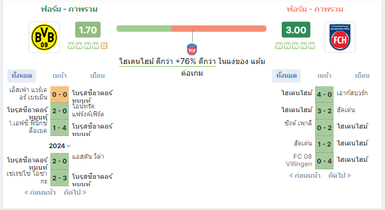Screen dimensions: 385x210
Task: Expand the 2024 year dropdown
Action: (x=60, y=145)
